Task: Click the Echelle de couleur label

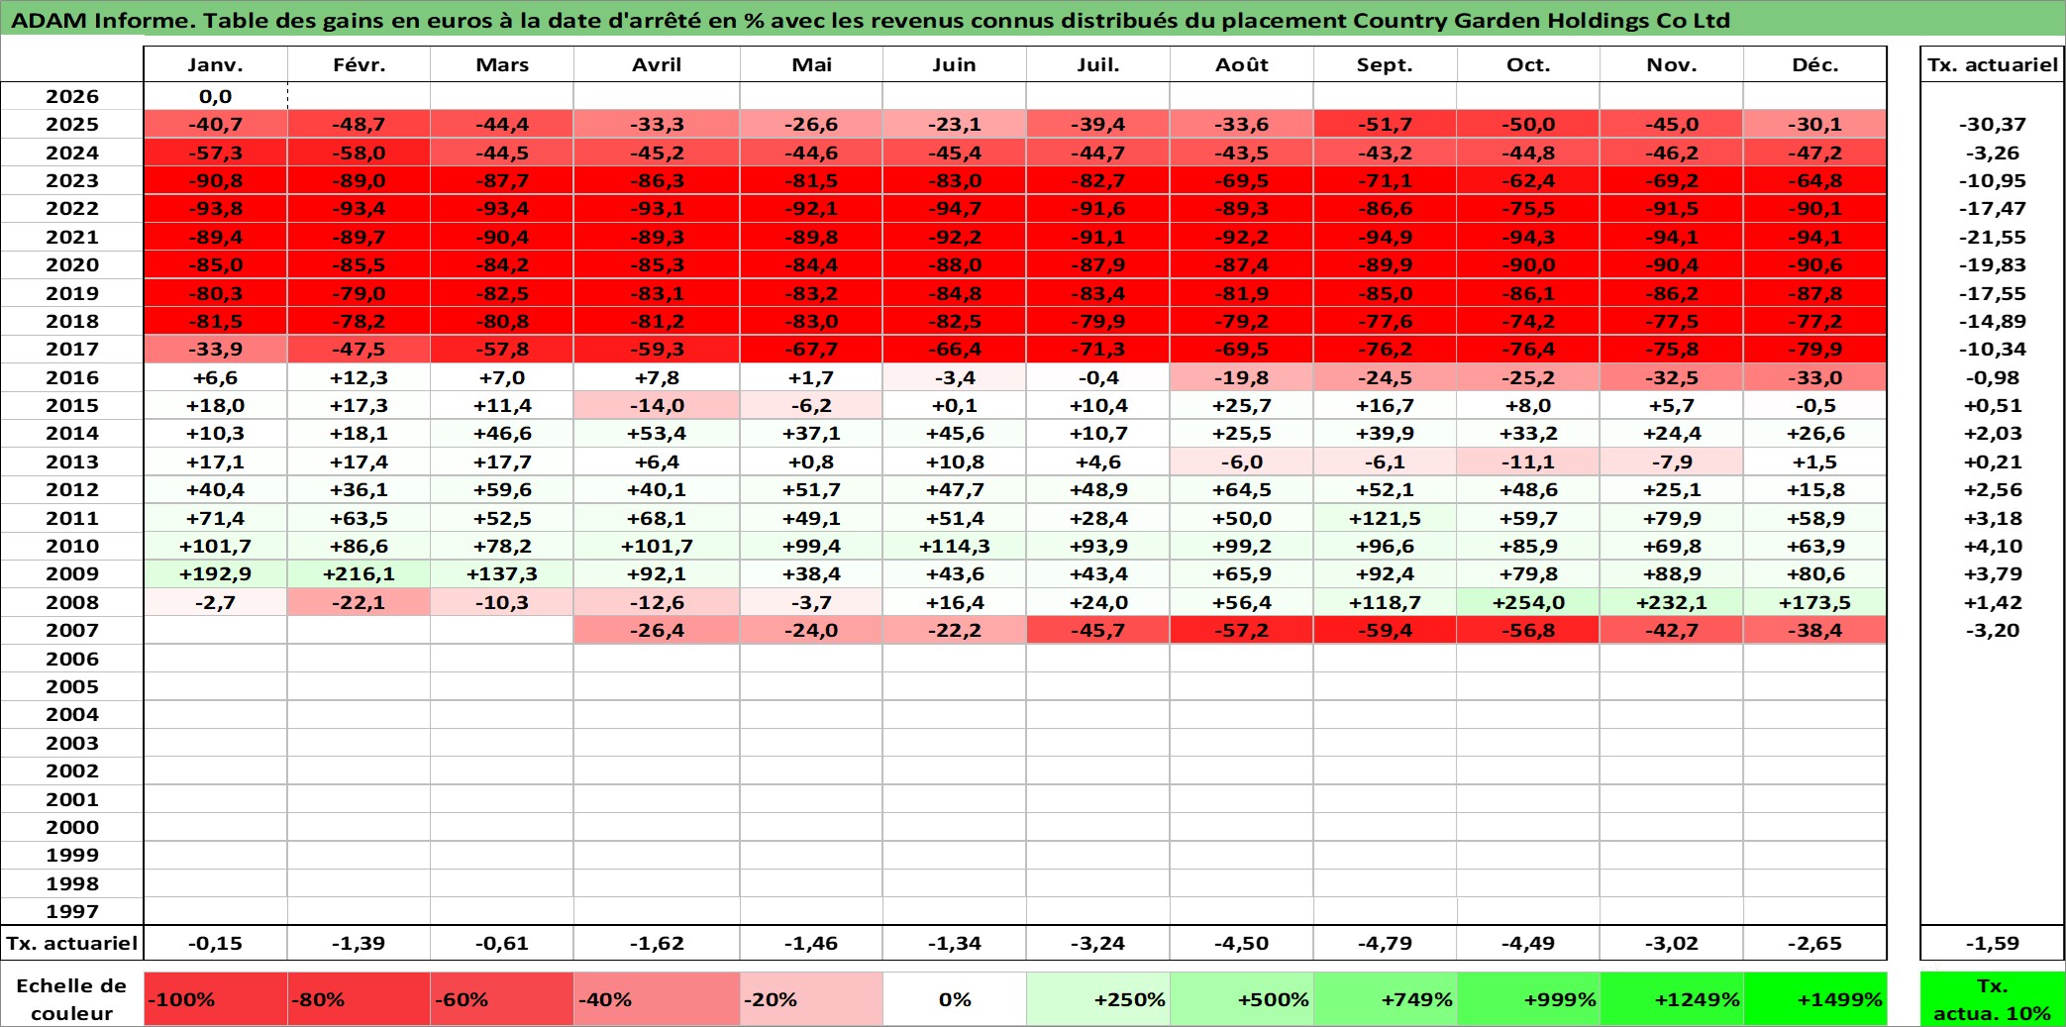Action: click(72, 999)
